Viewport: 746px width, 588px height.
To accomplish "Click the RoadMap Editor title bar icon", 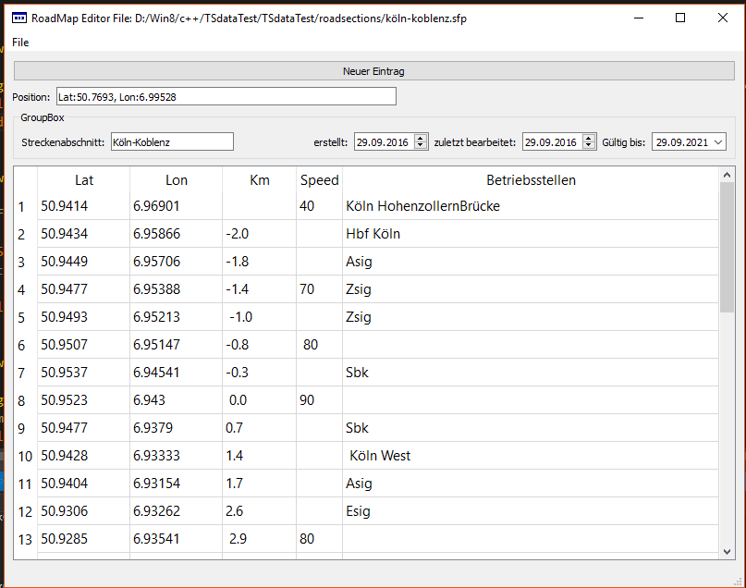I will click(x=18, y=18).
